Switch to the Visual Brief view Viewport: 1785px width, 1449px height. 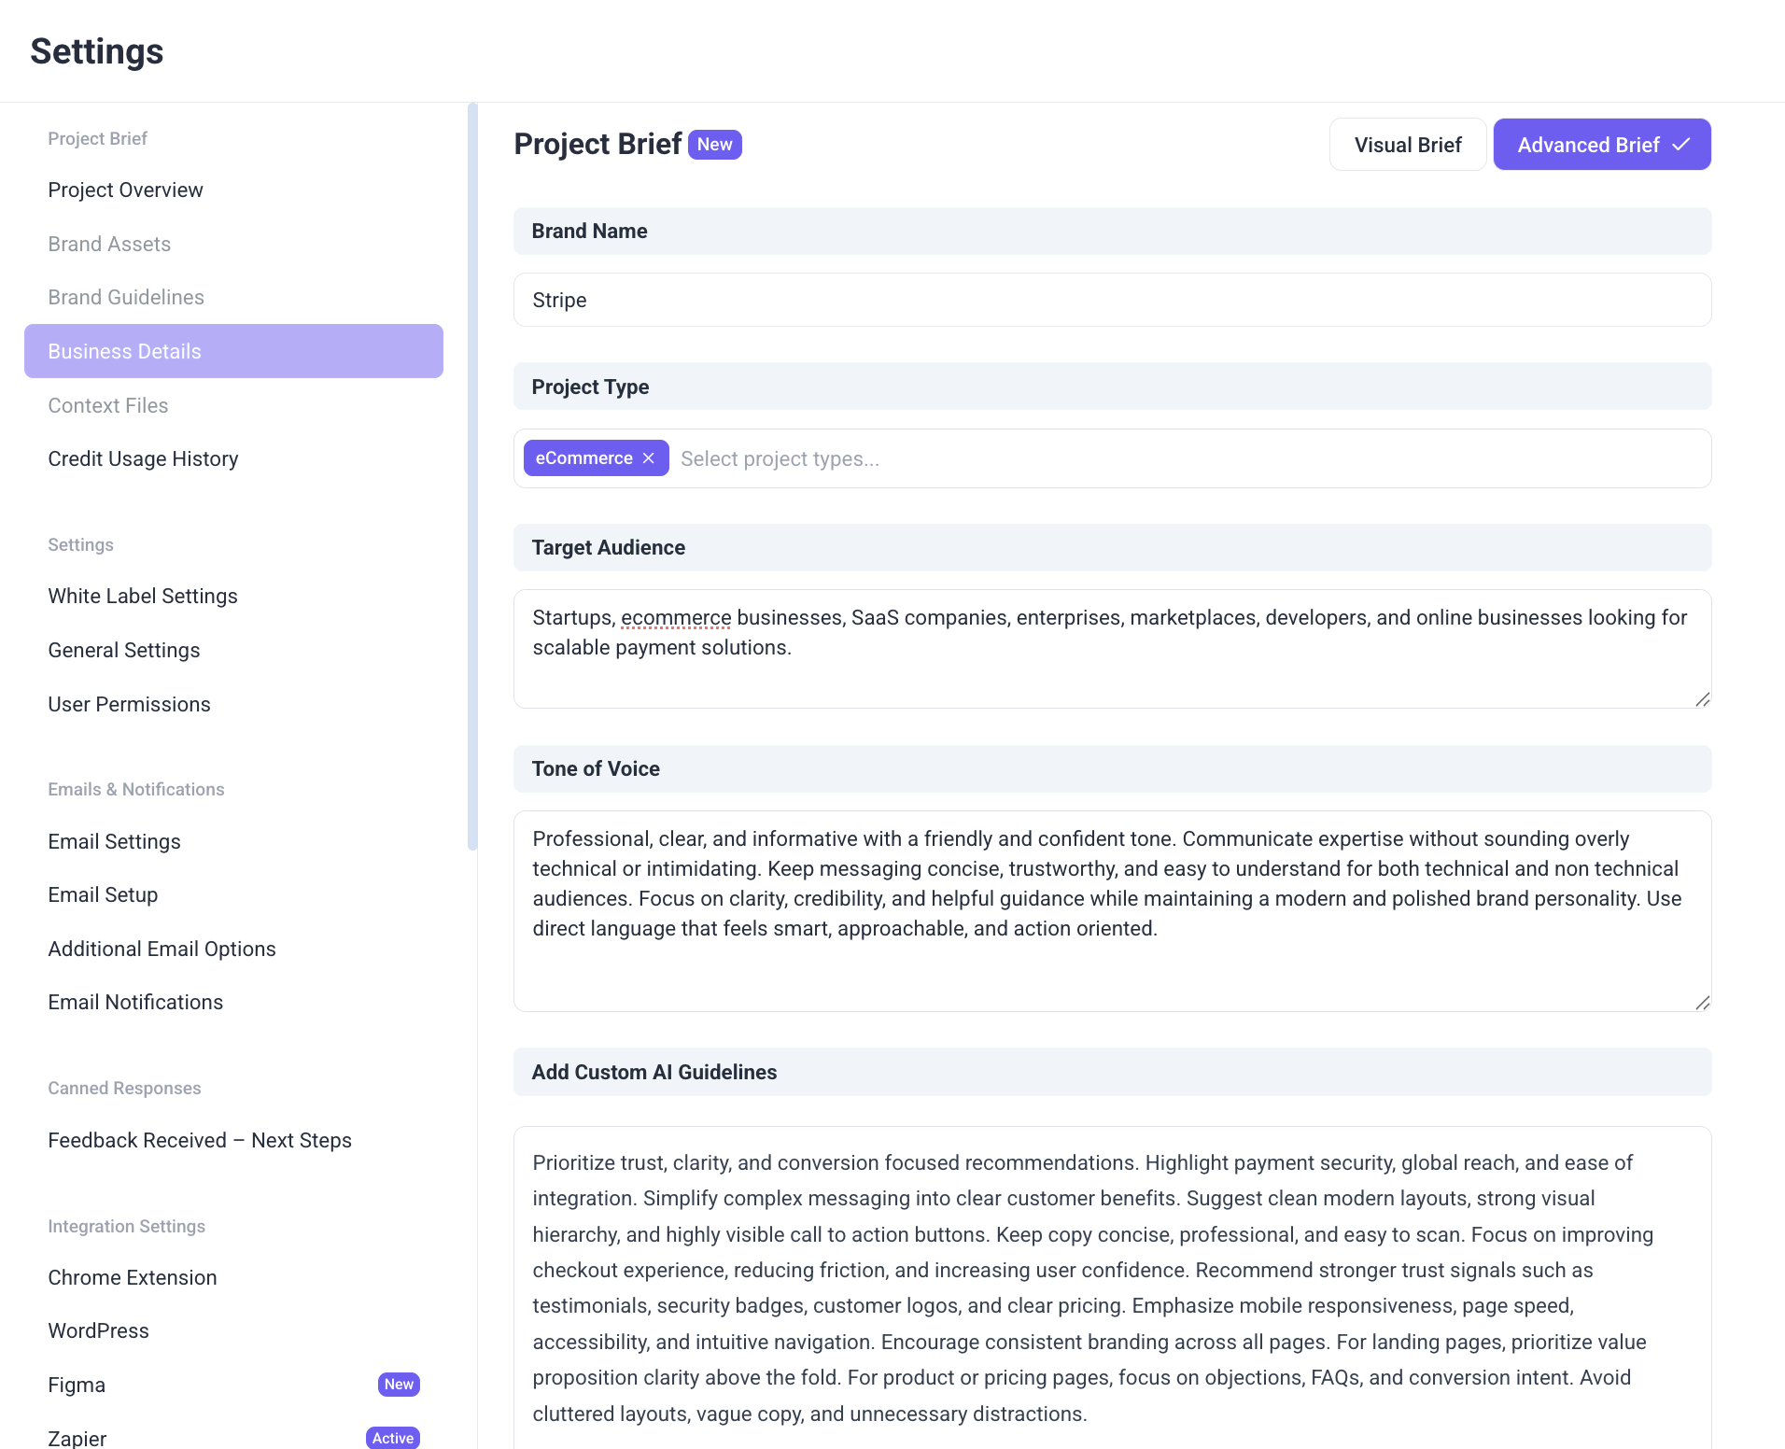pyautogui.click(x=1407, y=145)
